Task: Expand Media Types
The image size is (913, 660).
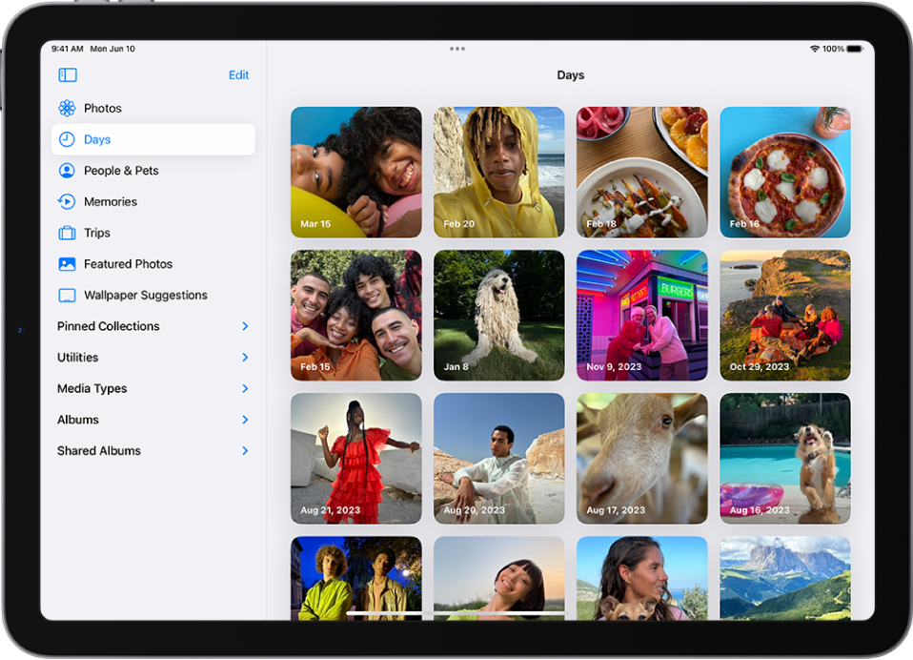Action: coord(91,388)
